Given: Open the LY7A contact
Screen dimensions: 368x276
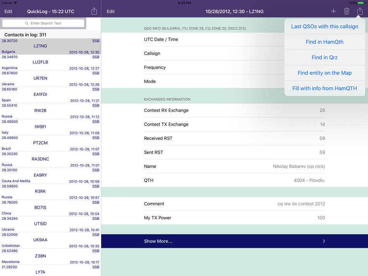Looking at the screenshot, I should click(50, 270).
